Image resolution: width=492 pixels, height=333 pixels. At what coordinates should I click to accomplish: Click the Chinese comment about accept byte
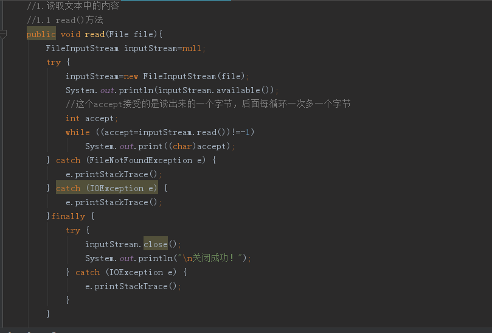click(208, 104)
